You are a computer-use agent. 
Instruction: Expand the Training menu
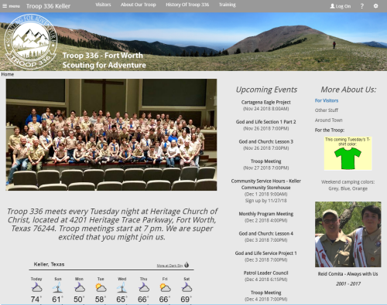coord(228,5)
